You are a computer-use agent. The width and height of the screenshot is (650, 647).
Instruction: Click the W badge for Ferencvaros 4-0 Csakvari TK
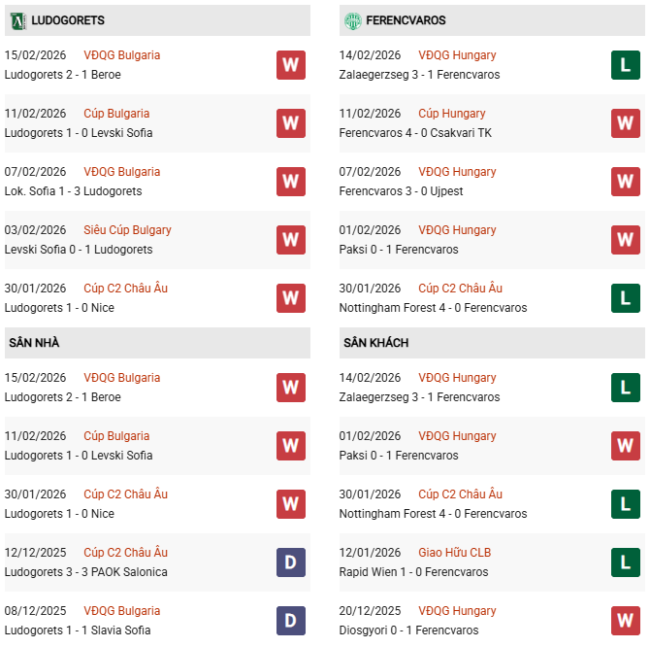click(626, 123)
